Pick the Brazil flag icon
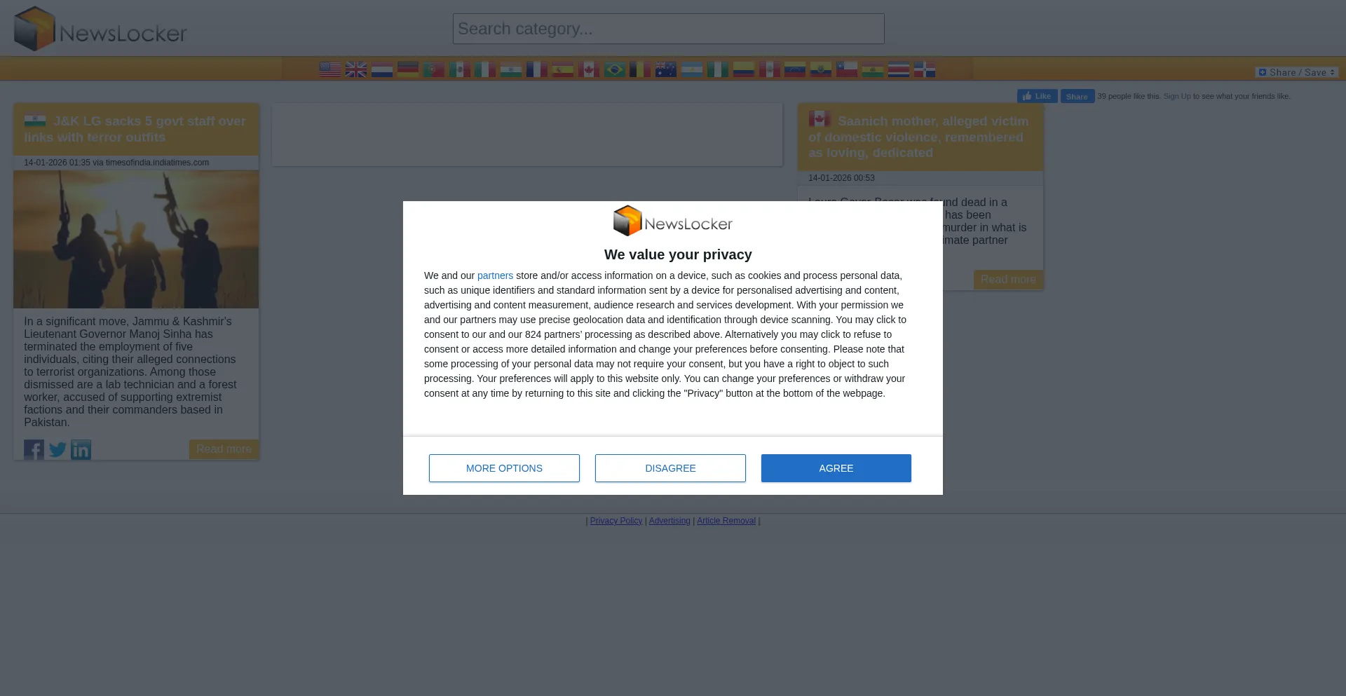 pos(614,69)
